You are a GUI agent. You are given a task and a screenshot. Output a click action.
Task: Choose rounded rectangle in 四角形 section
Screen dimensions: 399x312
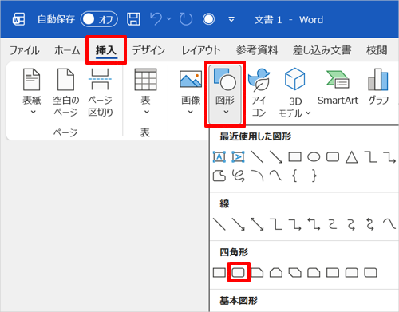tap(239, 273)
